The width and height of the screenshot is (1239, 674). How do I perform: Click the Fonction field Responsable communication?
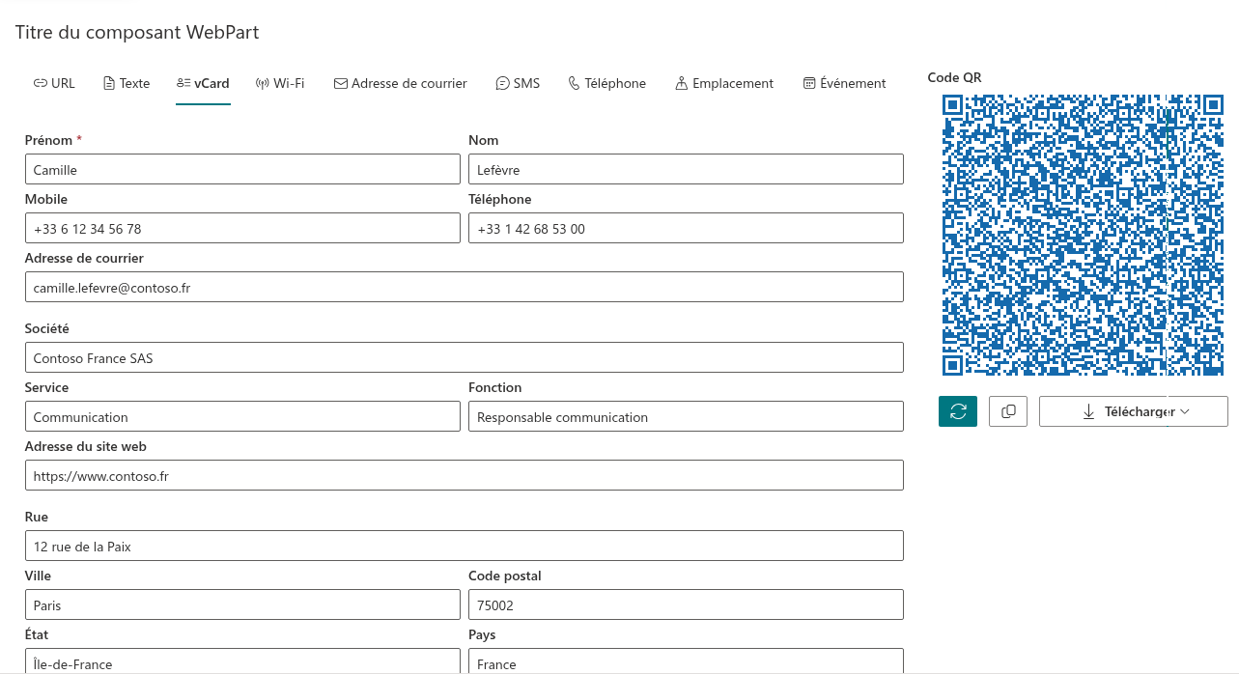click(686, 416)
